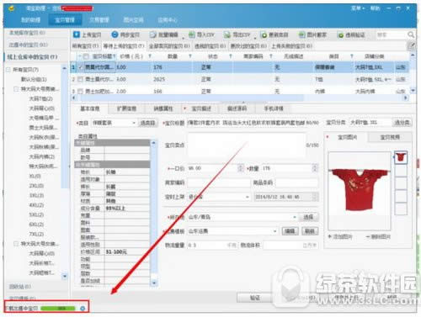Tick the checkbox on item row 2
The height and width of the screenshot is (317, 421).
point(80,79)
